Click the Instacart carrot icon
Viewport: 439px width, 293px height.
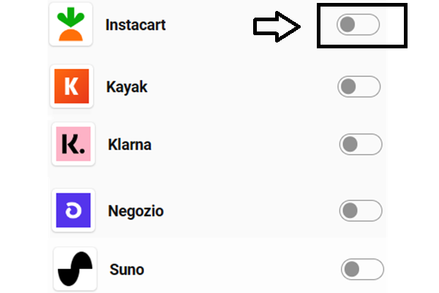click(x=71, y=25)
